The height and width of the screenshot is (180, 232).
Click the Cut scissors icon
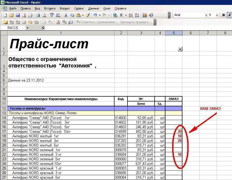[66, 15]
